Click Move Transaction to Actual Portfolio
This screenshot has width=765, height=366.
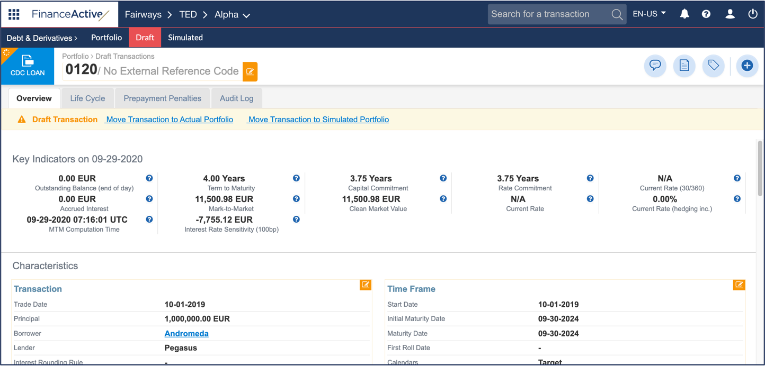[x=170, y=120]
